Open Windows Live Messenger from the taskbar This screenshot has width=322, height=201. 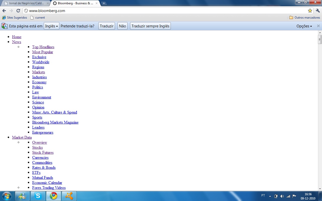click(22, 196)
